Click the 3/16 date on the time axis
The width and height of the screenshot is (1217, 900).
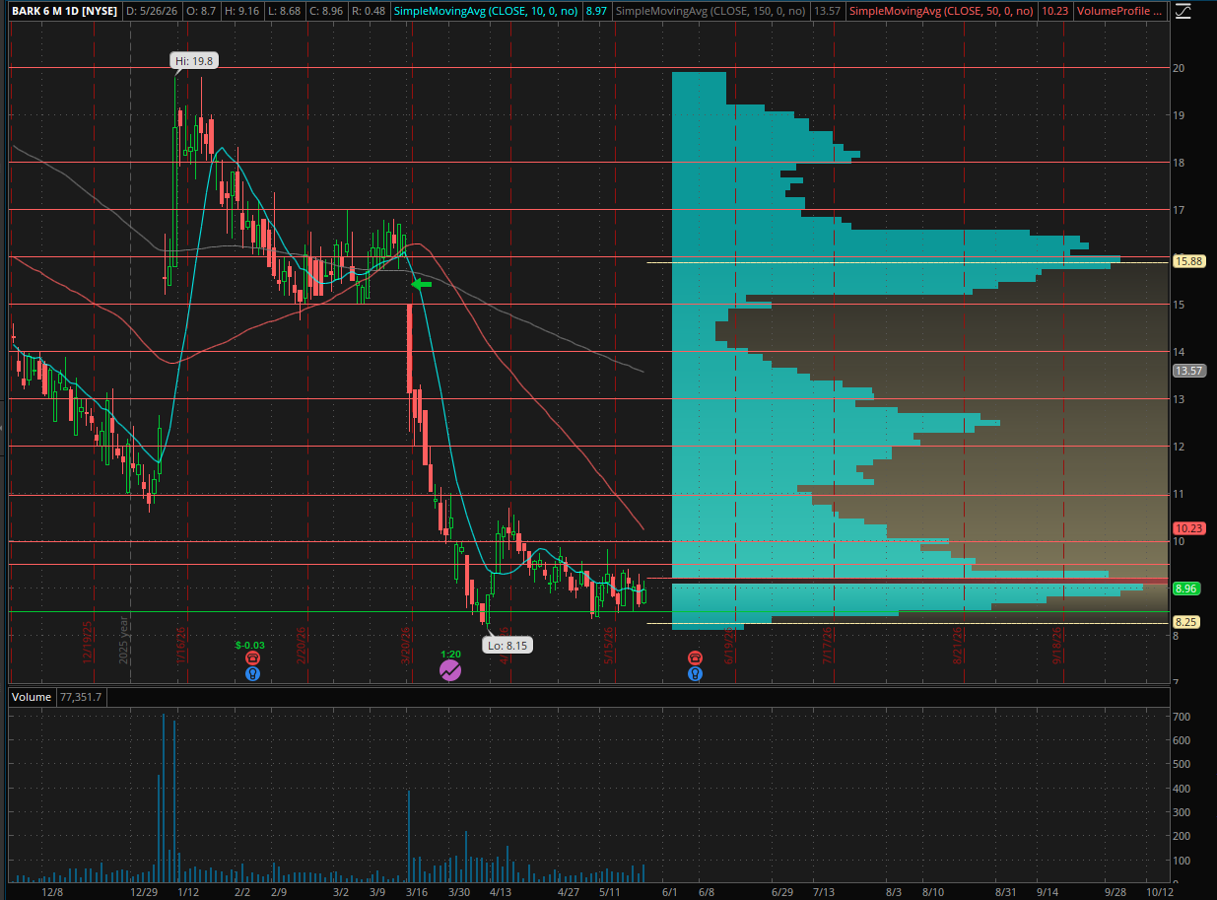pyautogui.click(x=415, y=891)
